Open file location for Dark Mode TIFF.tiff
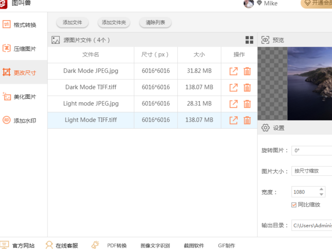Screen dimensions: 332x249 click(233, 87)
